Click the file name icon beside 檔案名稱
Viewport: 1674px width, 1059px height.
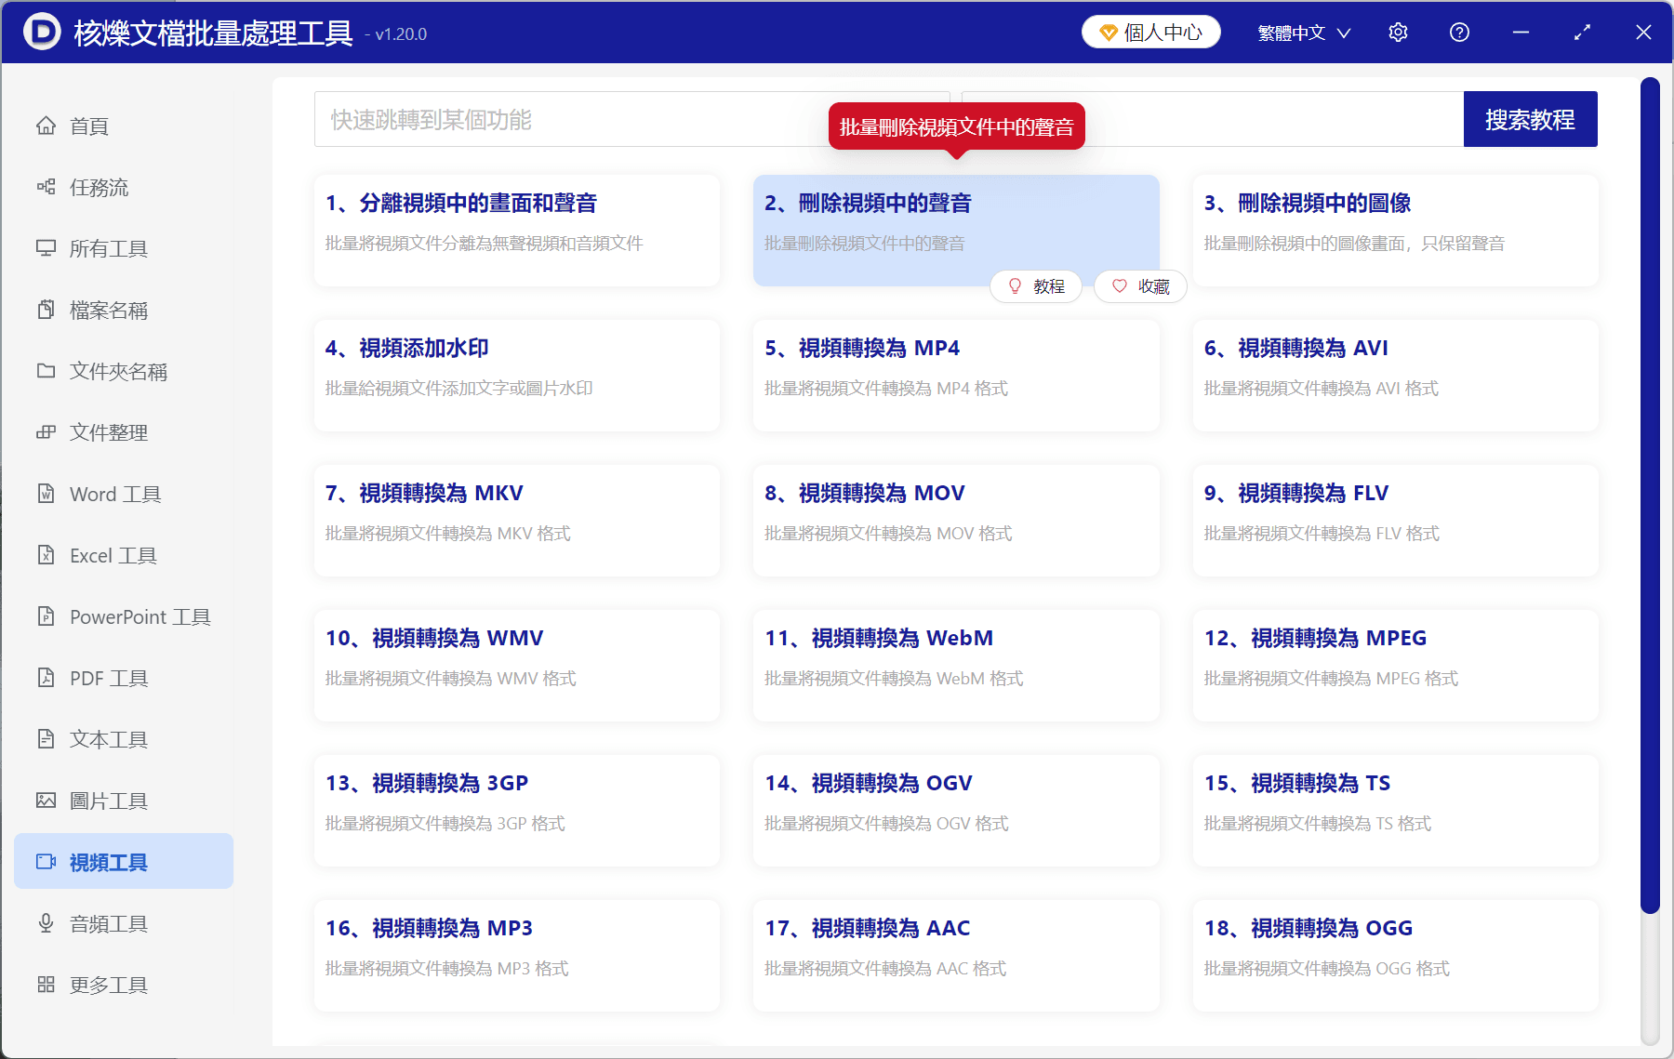click(46, 310)
